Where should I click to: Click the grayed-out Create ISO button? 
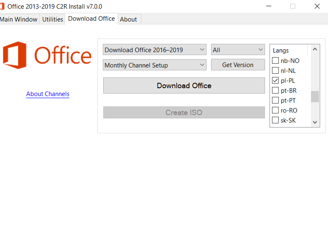184,112
